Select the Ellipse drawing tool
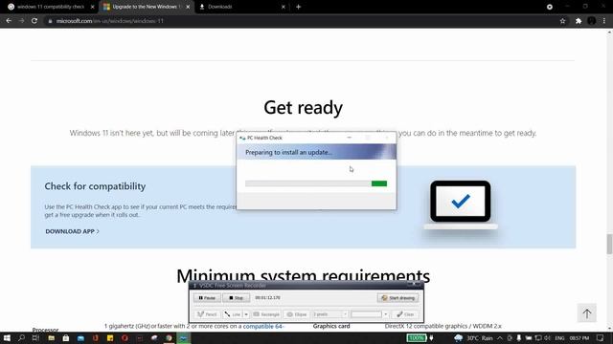The width and height of the screenshot is (613, 344). pos(297,314)
